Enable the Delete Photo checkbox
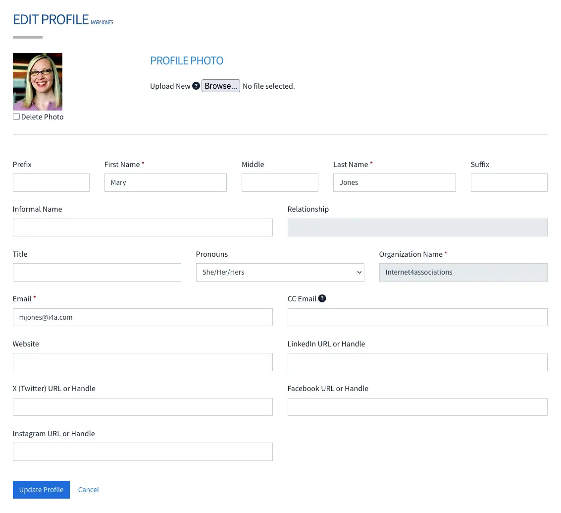The height and width of the screenshot is (513, 561). [16, 116]
